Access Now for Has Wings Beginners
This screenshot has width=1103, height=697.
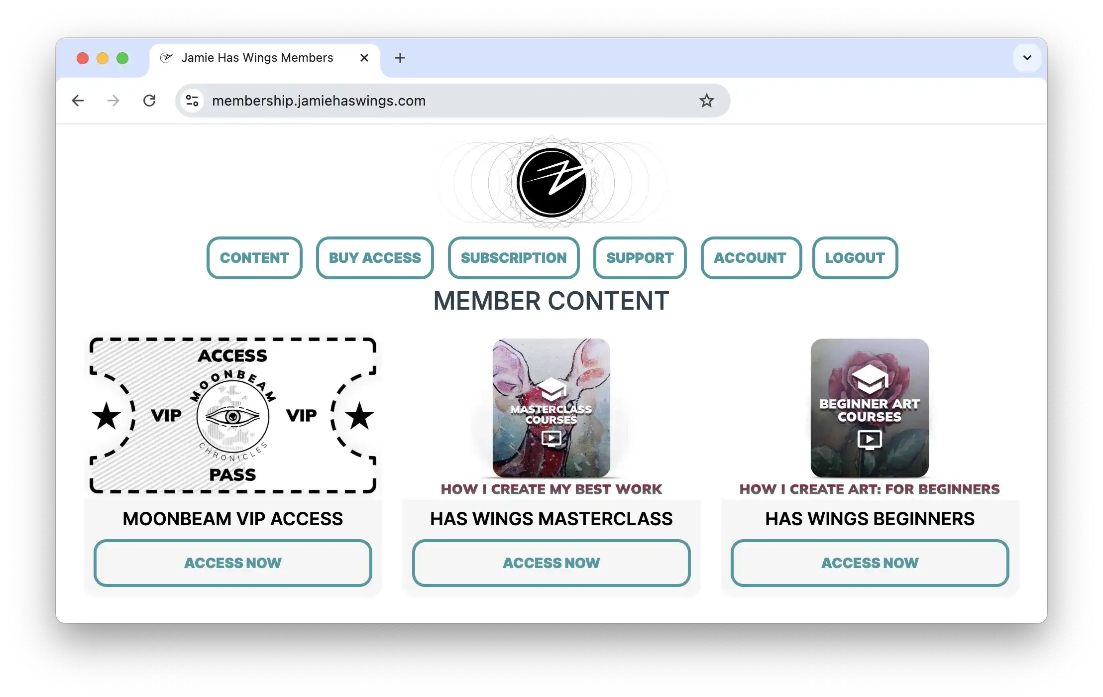tap(870, 563)
